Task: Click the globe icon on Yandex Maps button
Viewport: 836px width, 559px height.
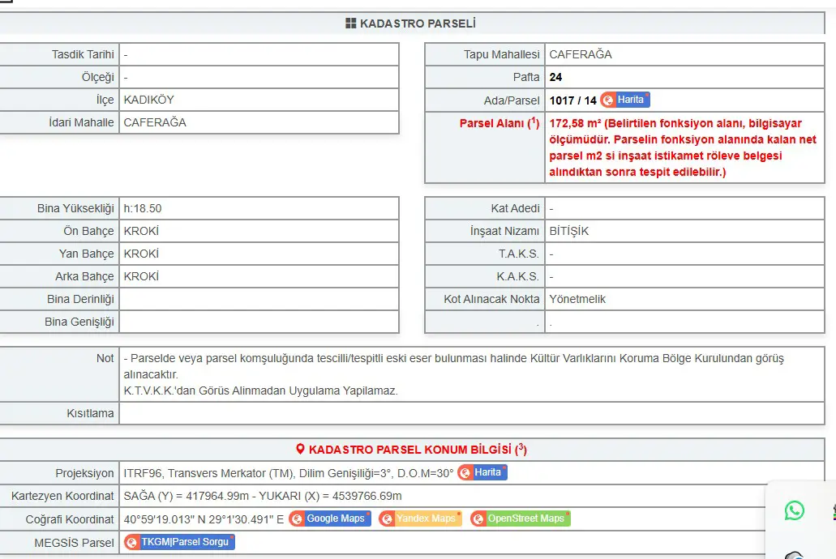Action: point(387,518)
